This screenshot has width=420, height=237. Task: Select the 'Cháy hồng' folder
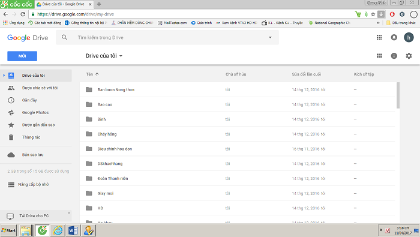[x=238, y=134]
